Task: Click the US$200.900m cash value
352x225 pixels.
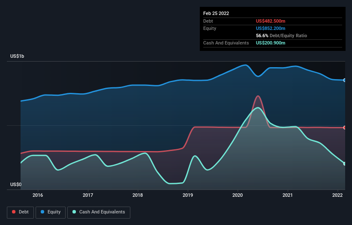Action: 271,43
